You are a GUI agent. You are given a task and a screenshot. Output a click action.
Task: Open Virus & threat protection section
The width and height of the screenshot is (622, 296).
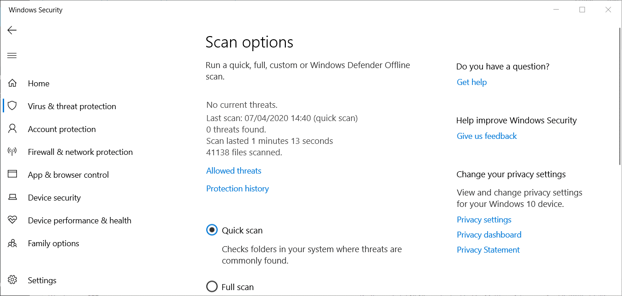pyautogui.click(x=72, y=106)
